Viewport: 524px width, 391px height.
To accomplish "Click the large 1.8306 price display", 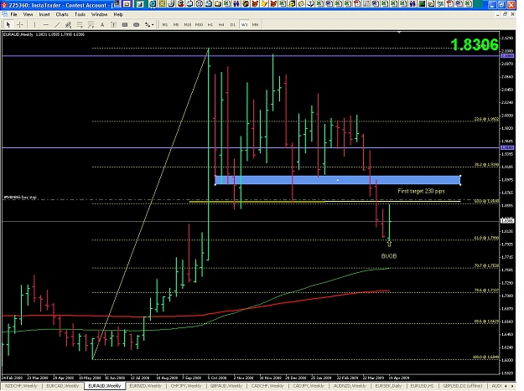I will point(475,44).
